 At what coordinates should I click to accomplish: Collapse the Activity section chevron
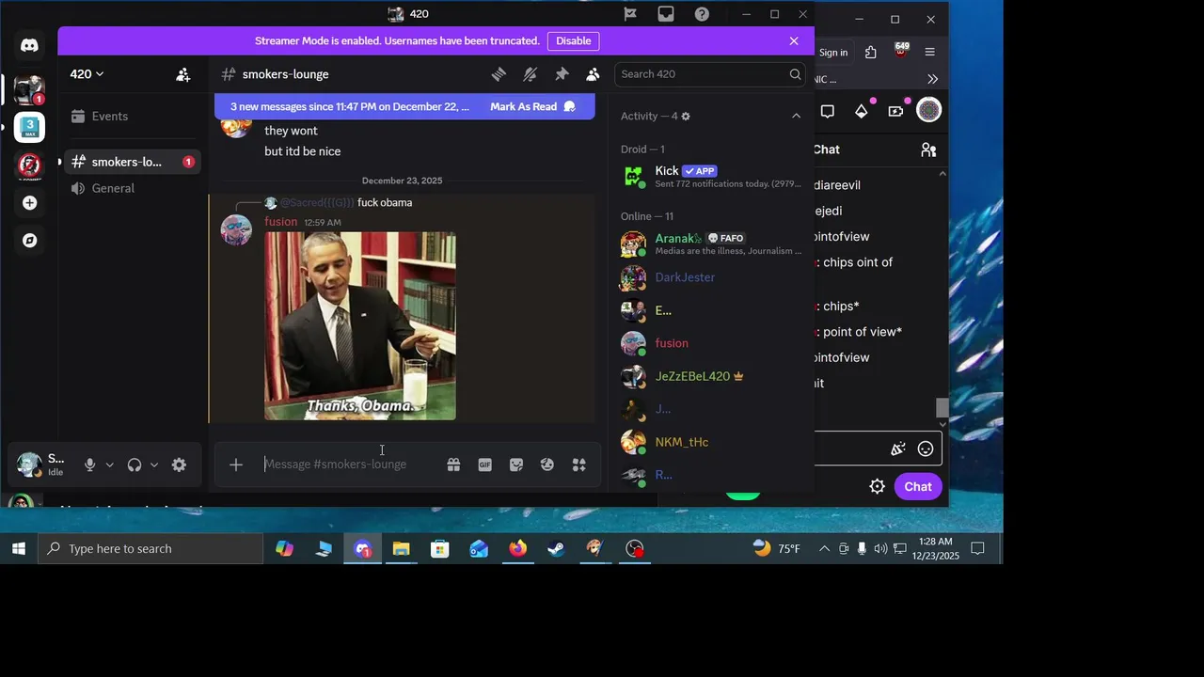(x=796, y=116)
